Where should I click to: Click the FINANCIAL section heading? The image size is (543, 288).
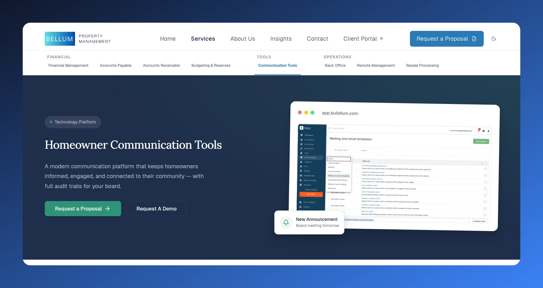(59, 57)
